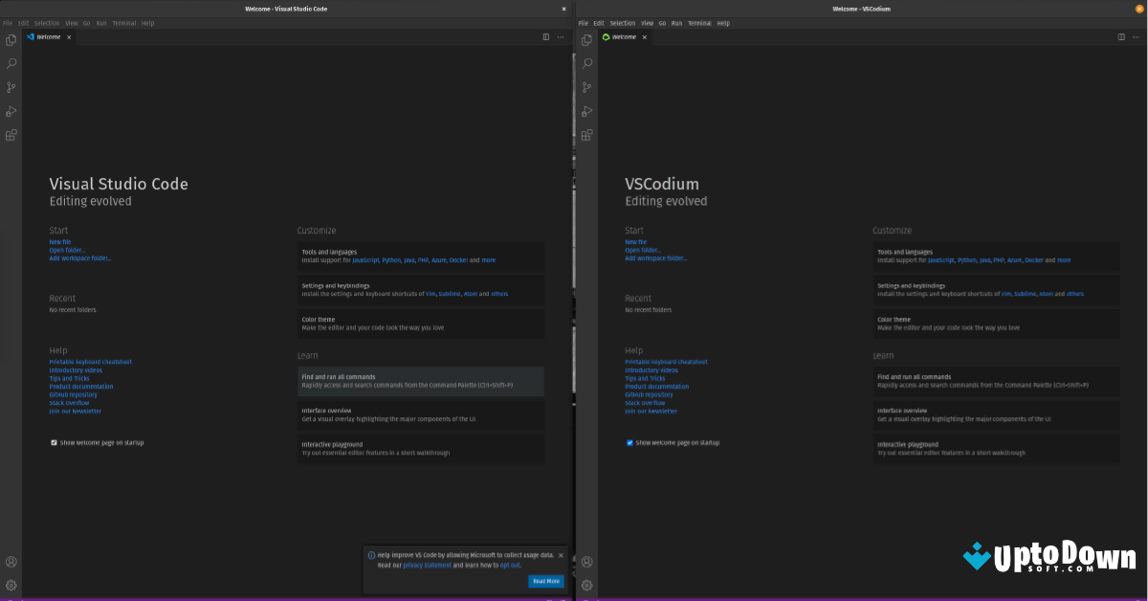Image resolution: width=1148 pixels, height=601 pixels.
Task: Open the Terminal menu in VS Code
Action: (x=123, y=23)
